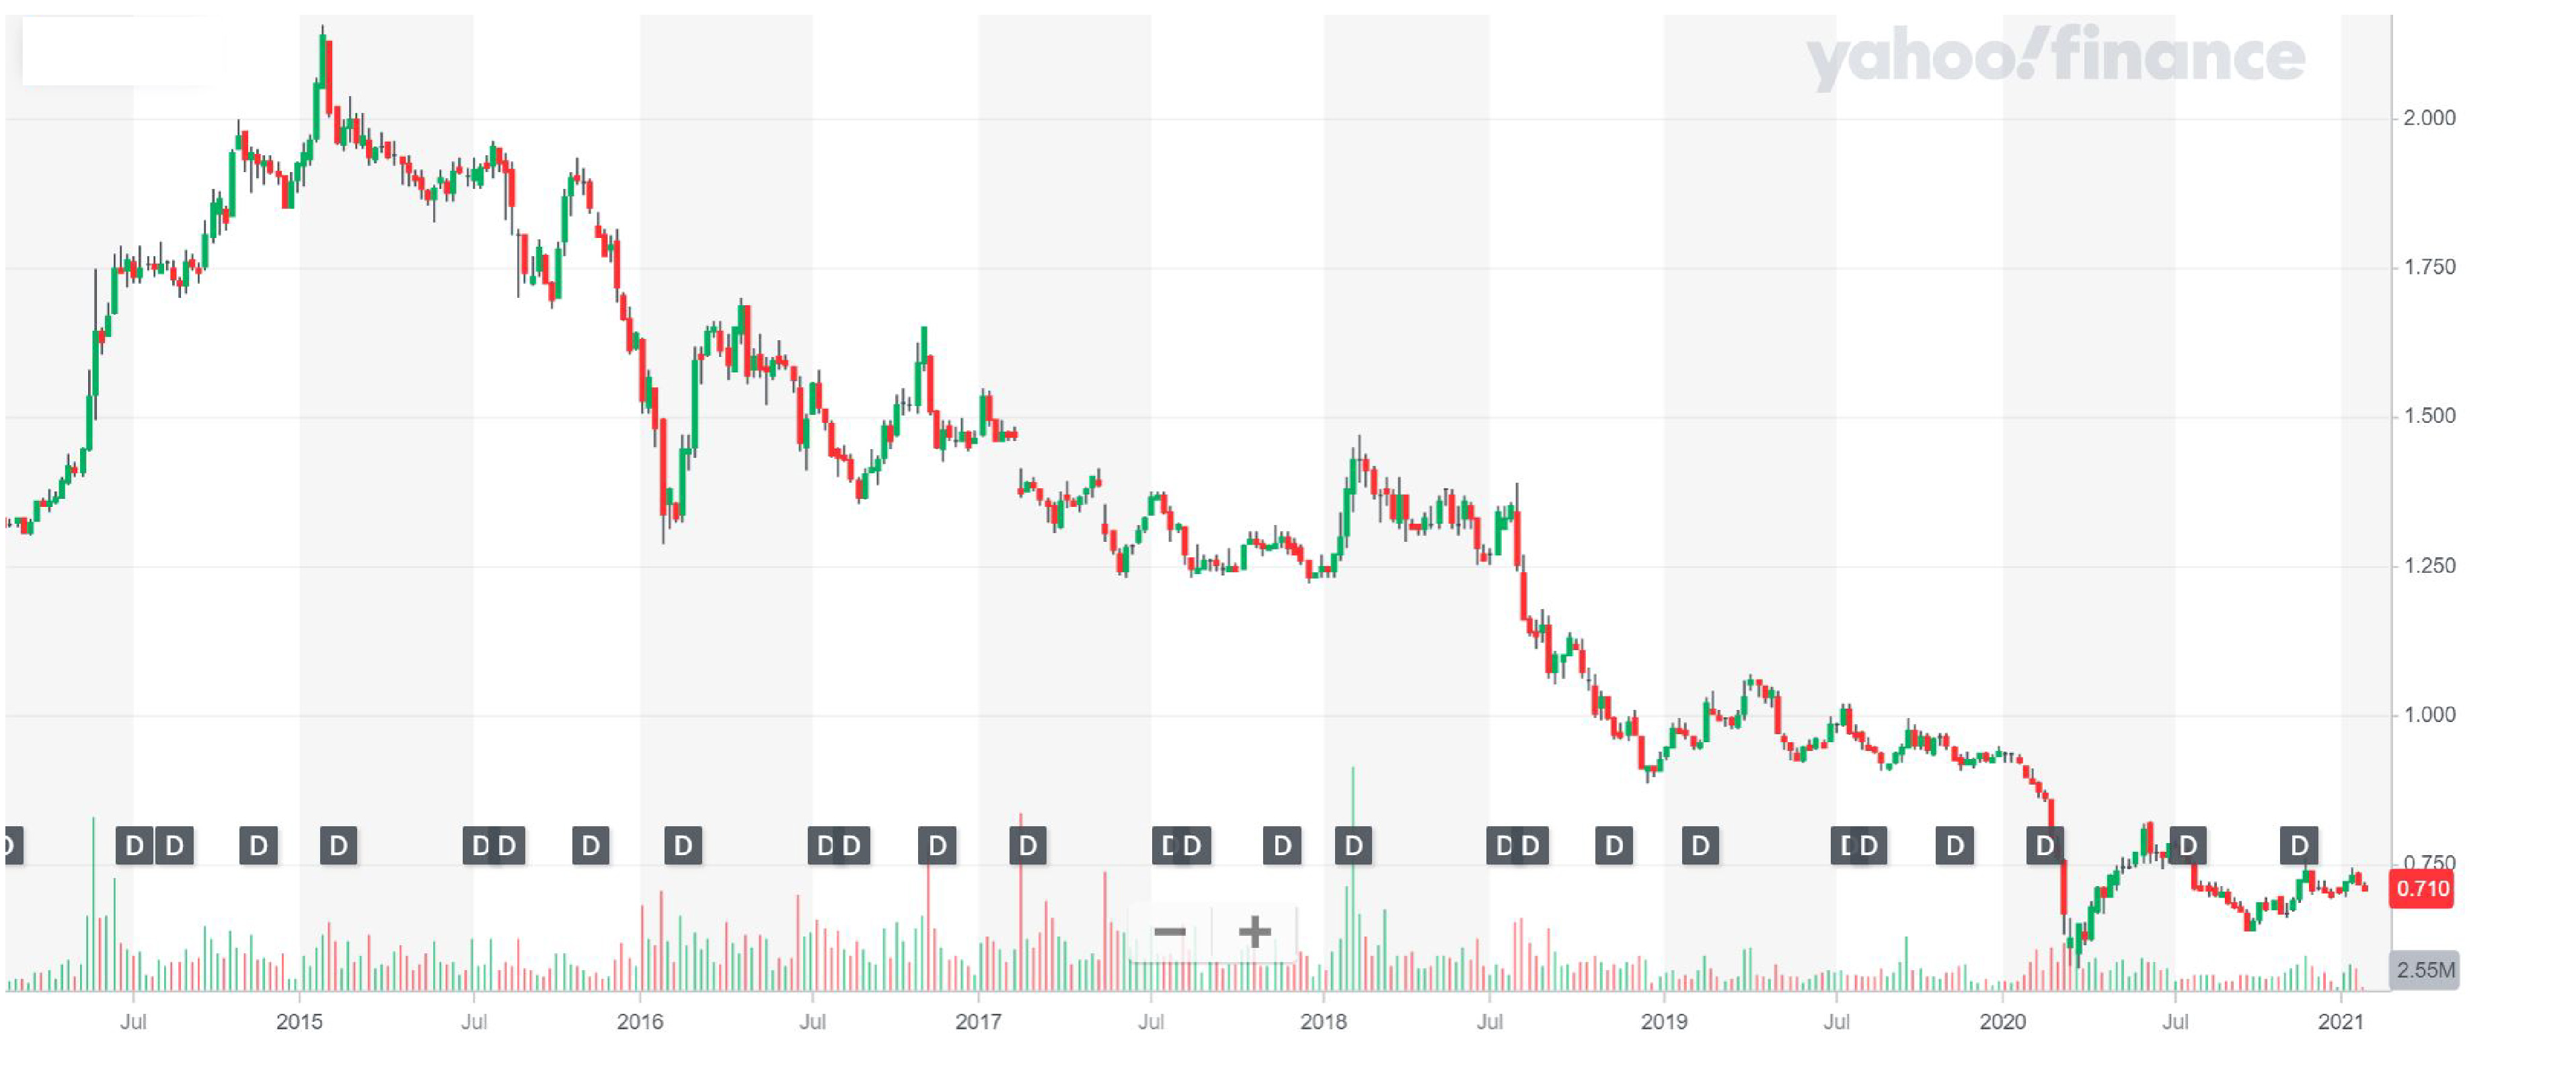Click the last dividend marker on chart
The height and width of the screenshot is (1075, 2576).
[x=2299, y=846]
